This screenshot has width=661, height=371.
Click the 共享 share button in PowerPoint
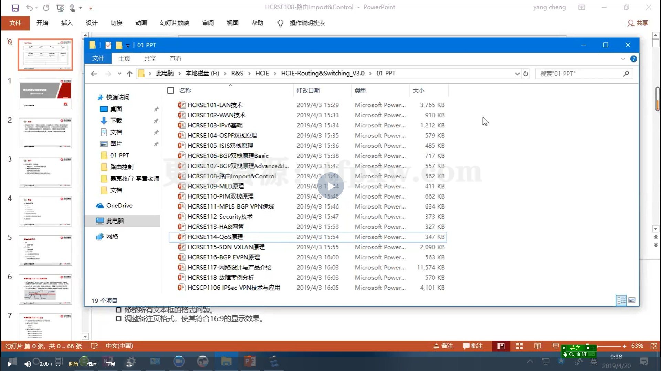tap(638, 23)
